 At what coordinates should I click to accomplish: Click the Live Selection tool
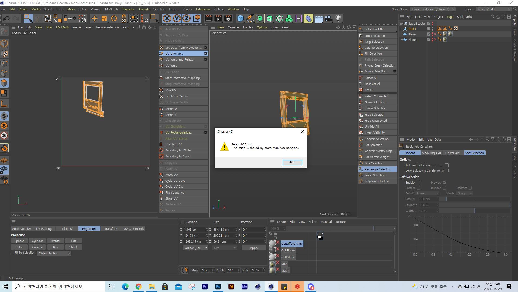pyautogui.click(x=378, y=163)
